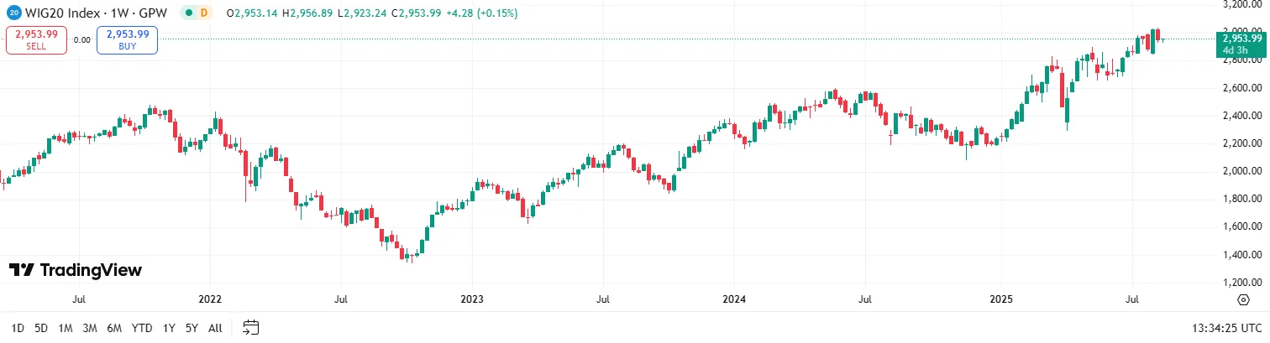Open the go-to-date calendar icon

pos(251,327)
